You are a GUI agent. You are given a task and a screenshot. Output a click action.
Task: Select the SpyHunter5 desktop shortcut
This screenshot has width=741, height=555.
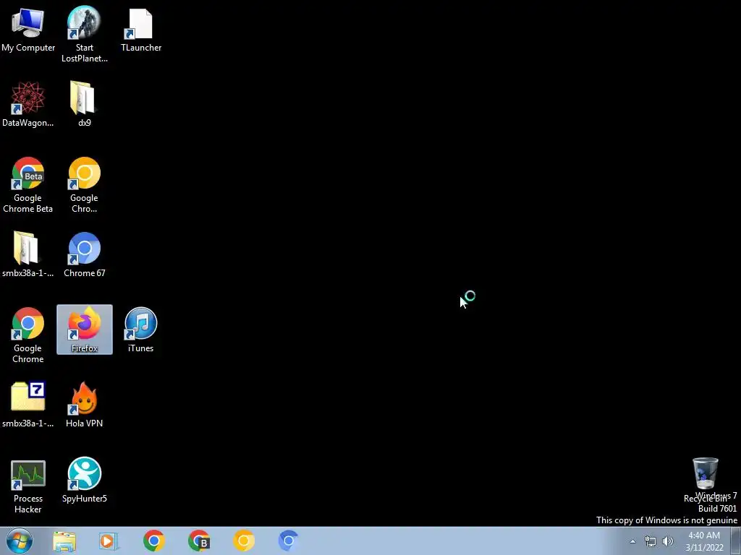coord(84,480)
